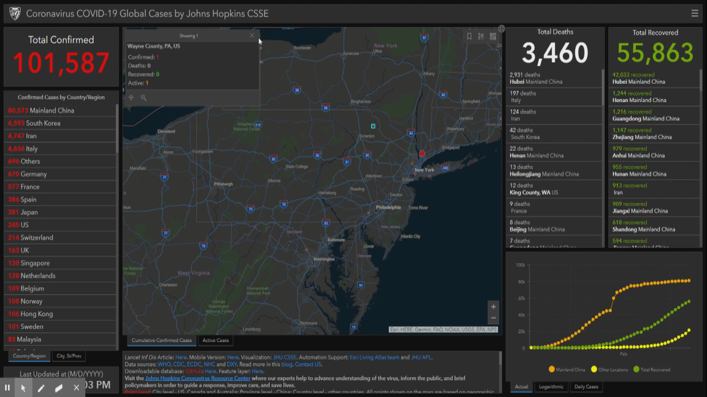This screenshot has width=707, height=397.
Task: Zoom out the map with minus button
Action: point(493,318)
